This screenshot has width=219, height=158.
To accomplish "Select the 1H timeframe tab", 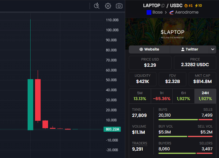I will (x=162, y=96).
